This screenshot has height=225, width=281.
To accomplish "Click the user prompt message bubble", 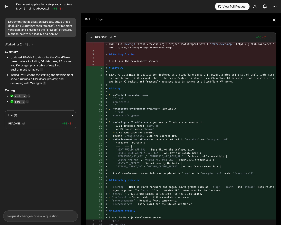I will [x=40, y=28].
